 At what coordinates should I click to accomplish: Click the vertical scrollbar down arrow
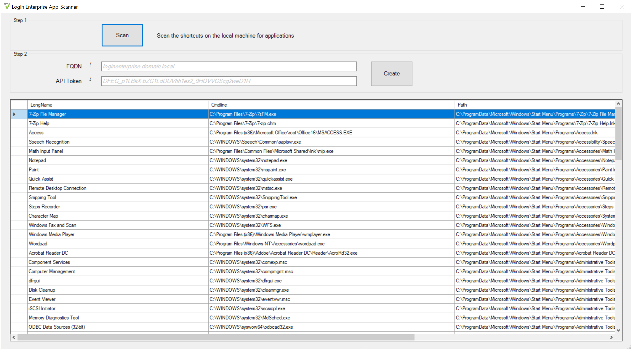point(618,330)
